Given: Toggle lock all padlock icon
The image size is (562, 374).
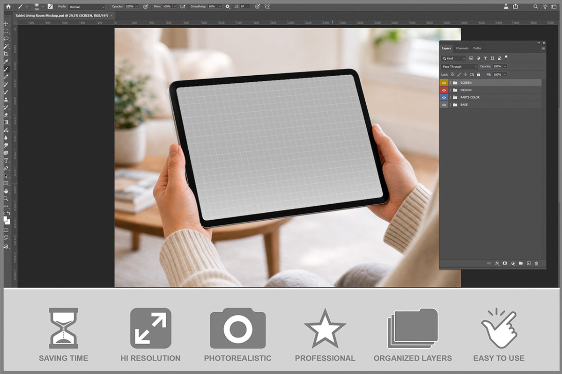Looking at the screenshot, I should (x=478, y=74).
